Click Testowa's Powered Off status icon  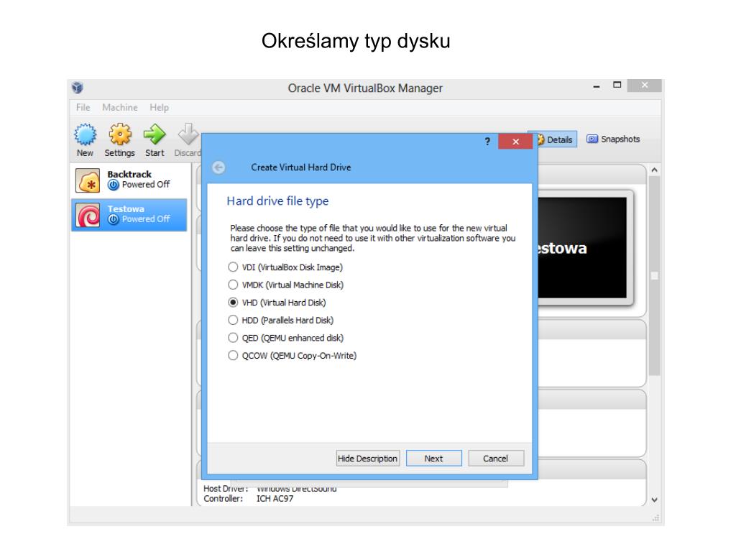point(113,219)
